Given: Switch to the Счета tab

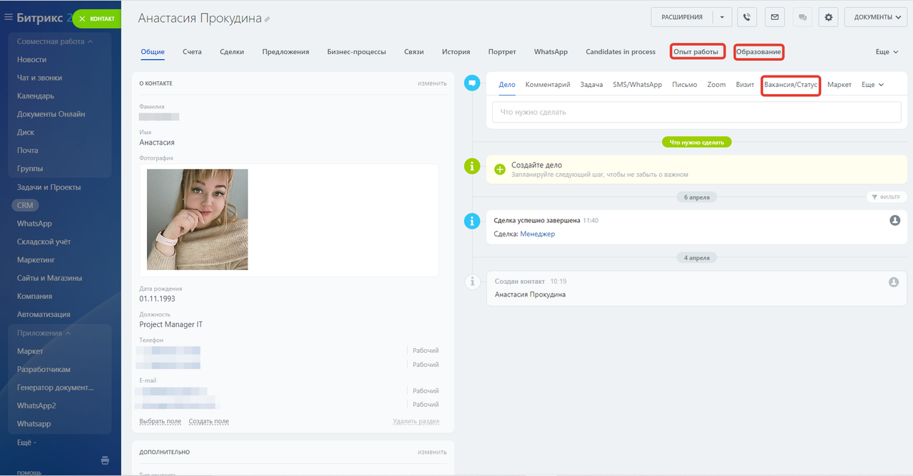Looking at the screenshot, I should (192, 52).
